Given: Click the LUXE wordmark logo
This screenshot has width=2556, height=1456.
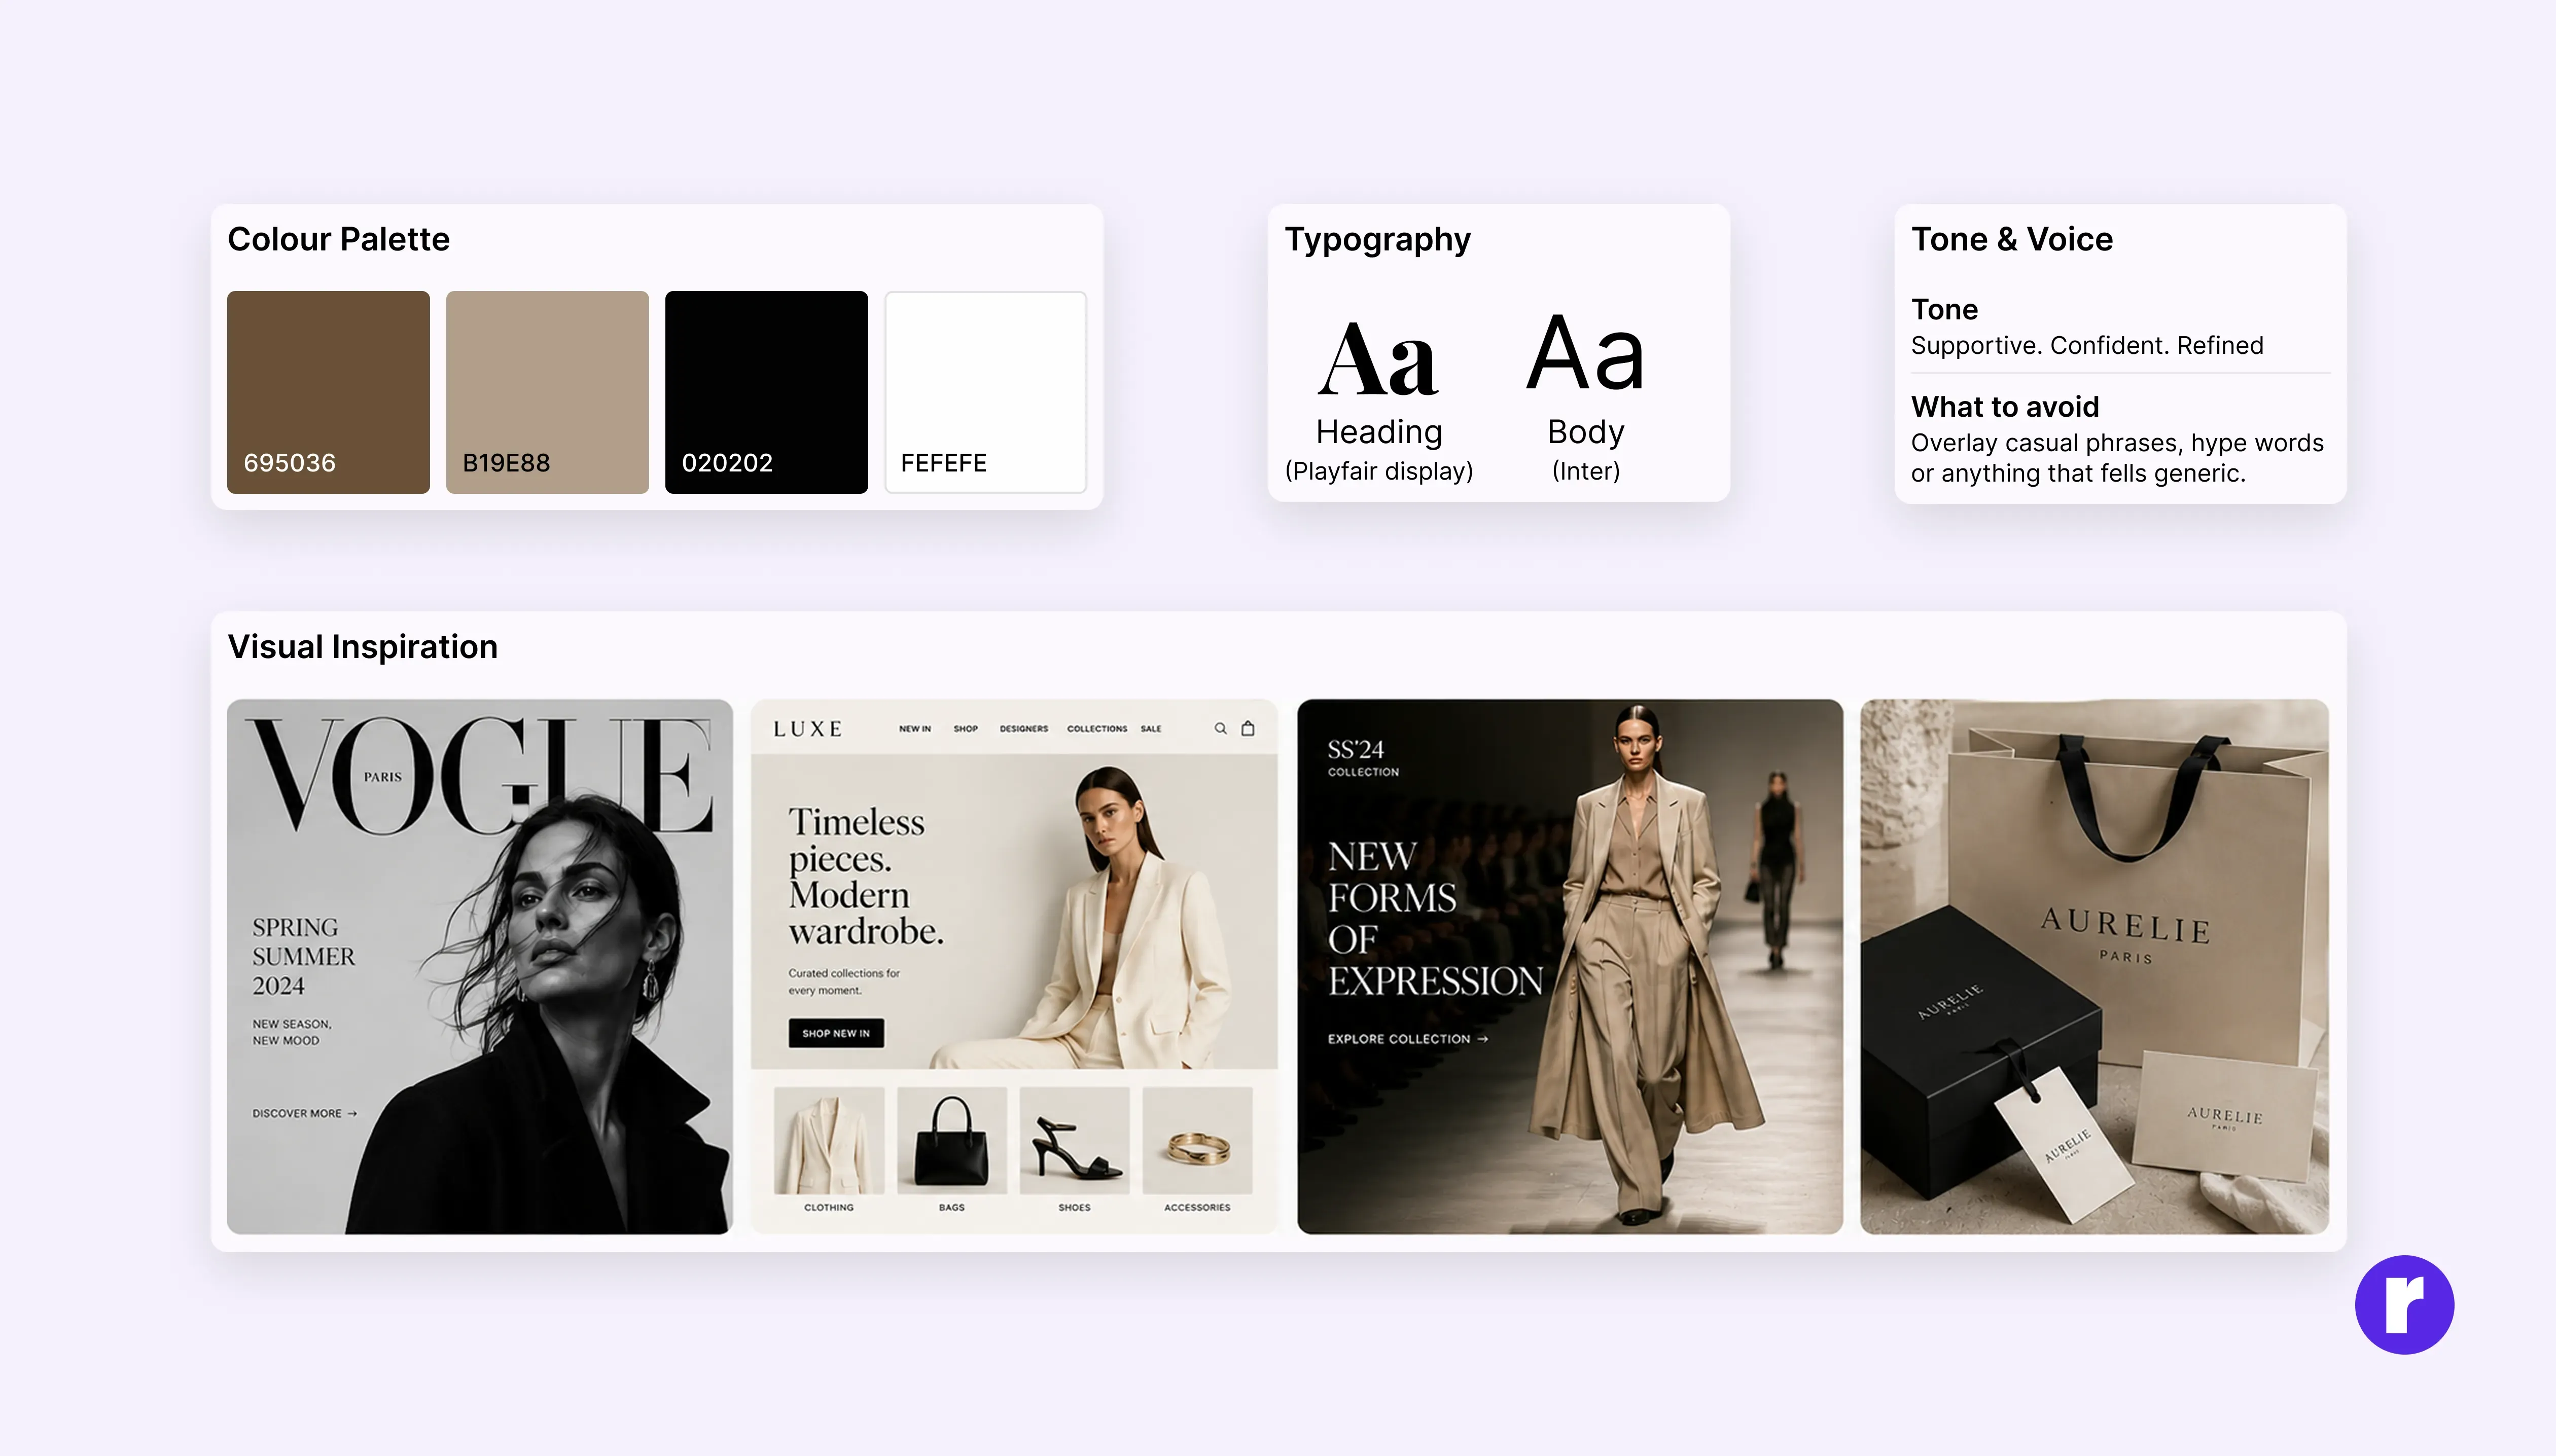Looking at the screenshot, I should pyautogui.click(x=807, y=729).
